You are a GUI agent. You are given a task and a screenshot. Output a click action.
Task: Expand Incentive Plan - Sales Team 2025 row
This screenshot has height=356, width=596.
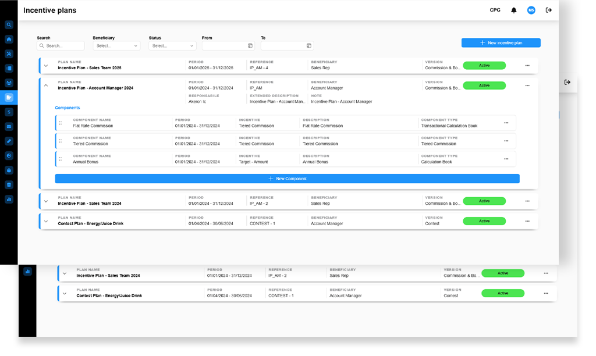(46, 66)
